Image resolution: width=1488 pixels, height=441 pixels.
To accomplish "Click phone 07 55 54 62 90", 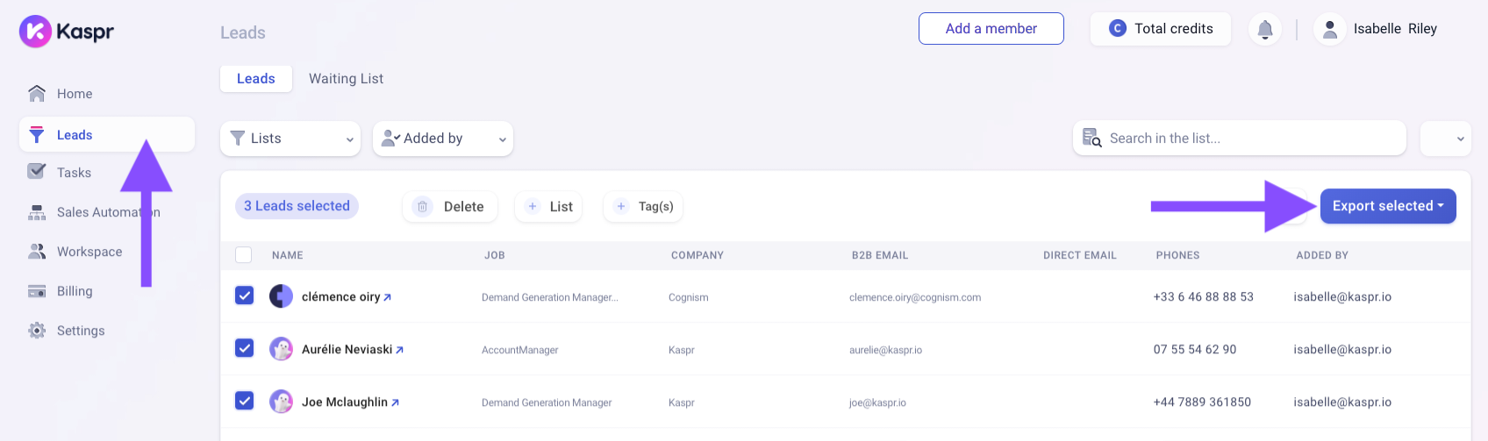I will [1195, 350].
